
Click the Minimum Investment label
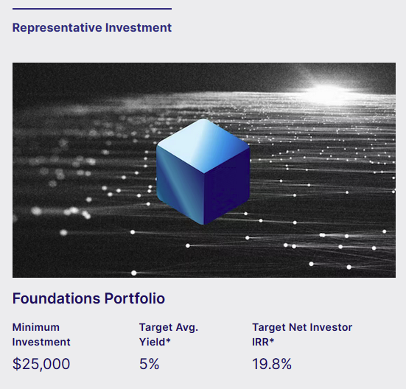point(41,334)
